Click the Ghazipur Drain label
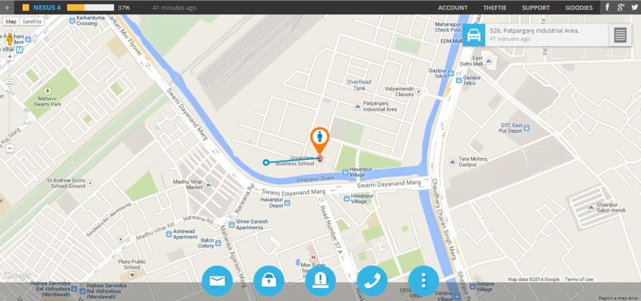The height and width of the screenshot is (301, 641). click(315, 178)
